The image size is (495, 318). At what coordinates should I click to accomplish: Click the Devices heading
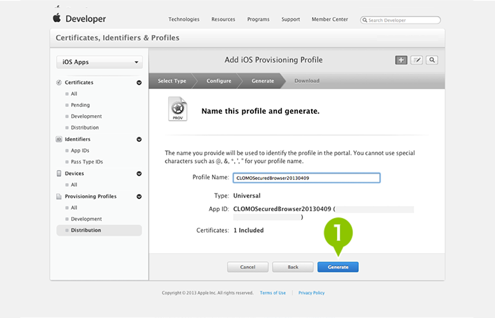tap(74, 174)
